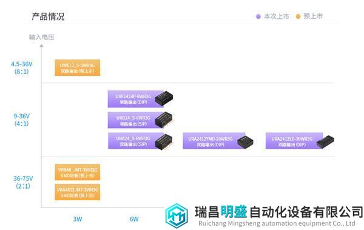The height and width of the screenshot is (230, 364).
Task: Select the UWE12_S-3WR3G product box
Action: [x=78, y=67]
